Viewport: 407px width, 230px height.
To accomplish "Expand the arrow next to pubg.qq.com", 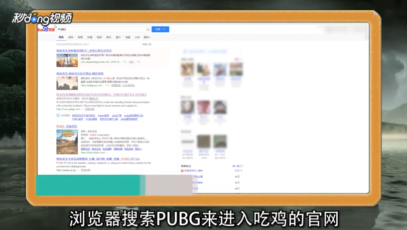I will (104, 85).
